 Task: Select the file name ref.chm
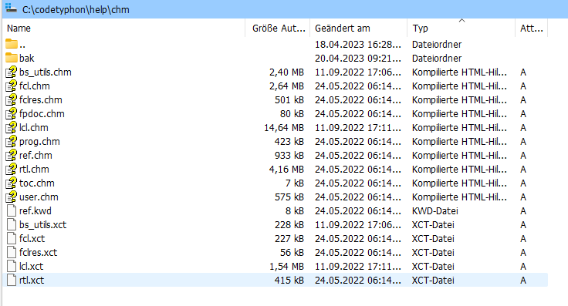pyautogui.click(x=35, y=155)
